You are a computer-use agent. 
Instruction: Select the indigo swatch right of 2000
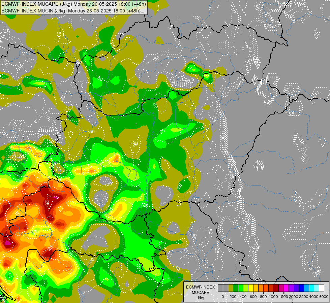[x=297, y=288]
